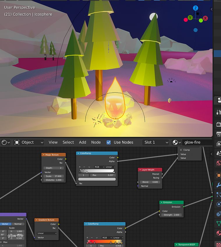
Task: Click the red X axis gizmo
Action: pyautogui.click(x=205, y=18)
